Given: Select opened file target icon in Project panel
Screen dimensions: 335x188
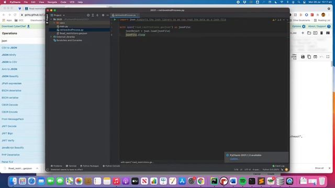Looking at the screenshot, I should pyautogui.click(x=88, y=15).
